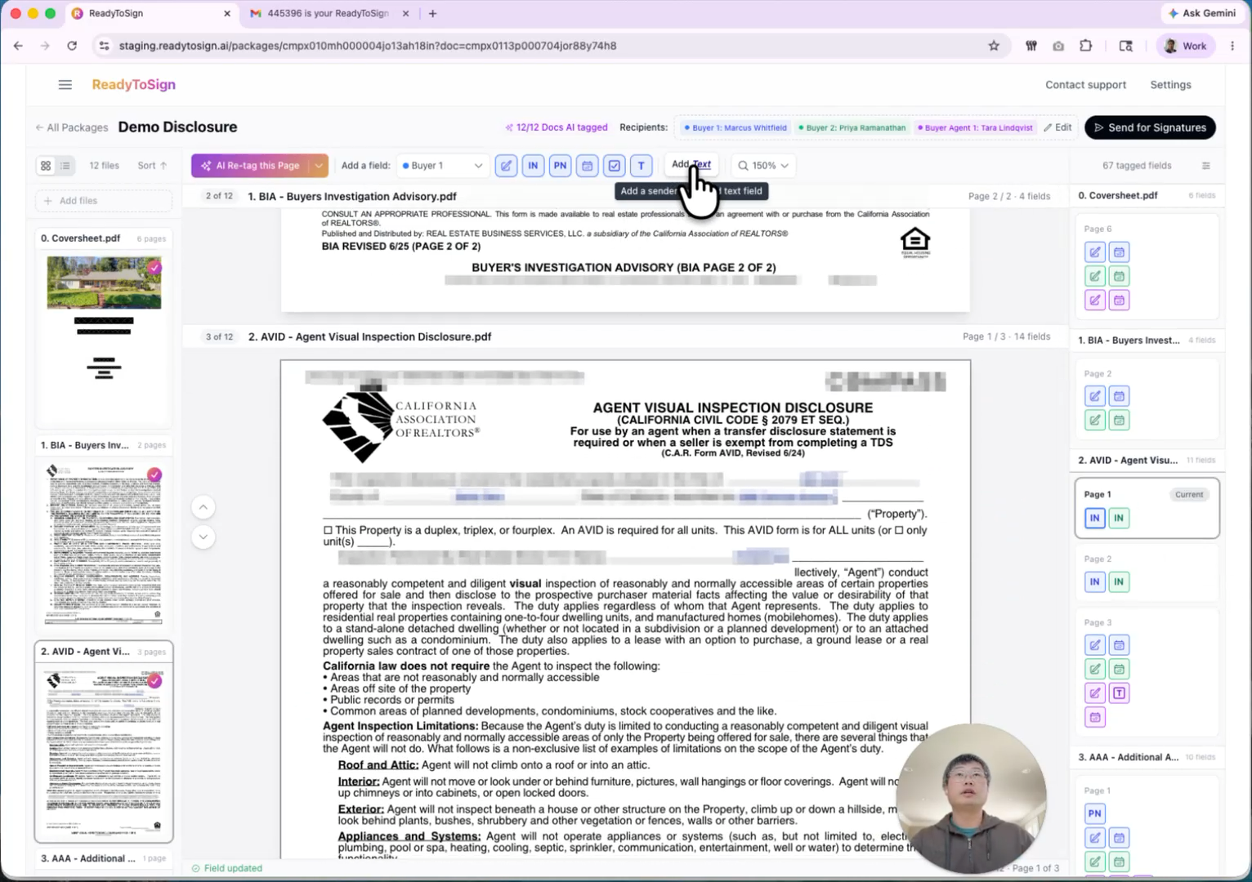Open AAA - Additional file in left list
1252x882 pixels.
tap(104, 858)
